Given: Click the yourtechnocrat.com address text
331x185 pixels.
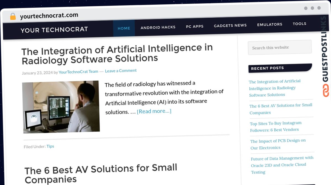Looking at the screenshot, I should [x=49, y=16].
